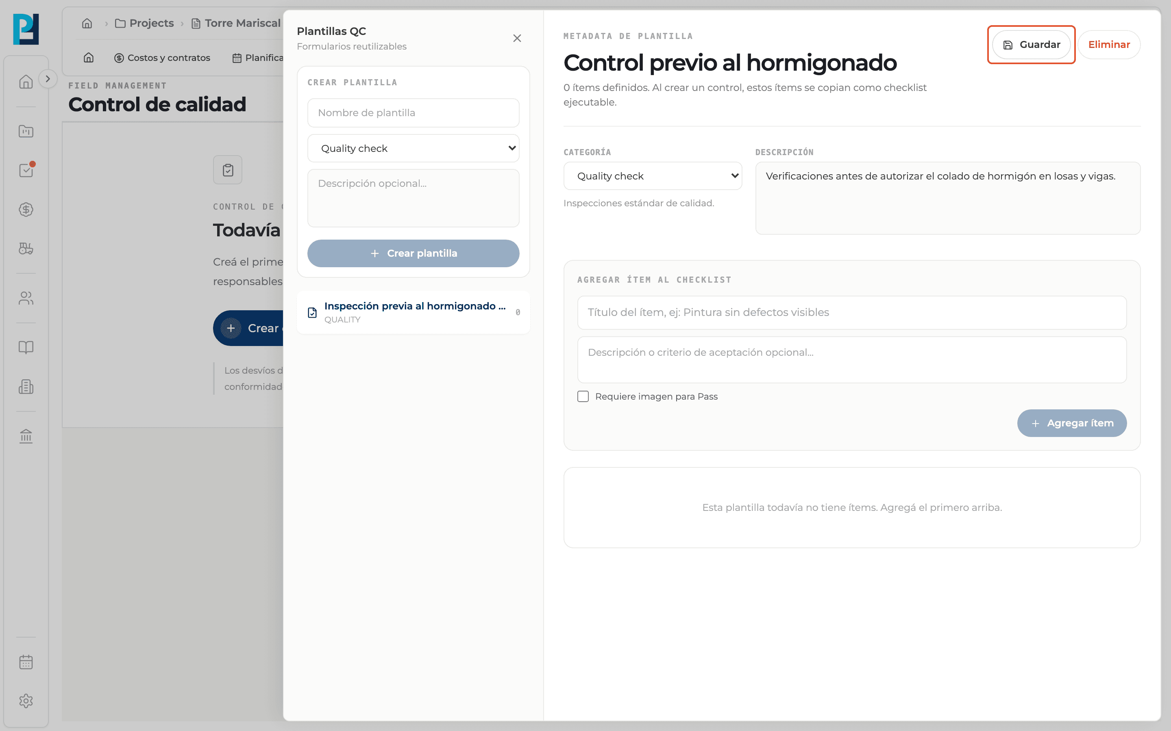
Task: Switch to the Planifica tab
Action: coord(258,58)
